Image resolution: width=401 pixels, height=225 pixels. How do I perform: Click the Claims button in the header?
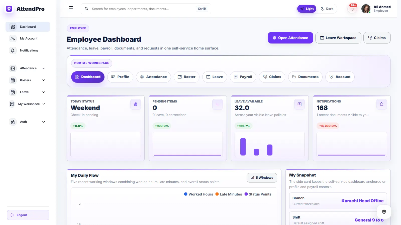coord(377,38)
